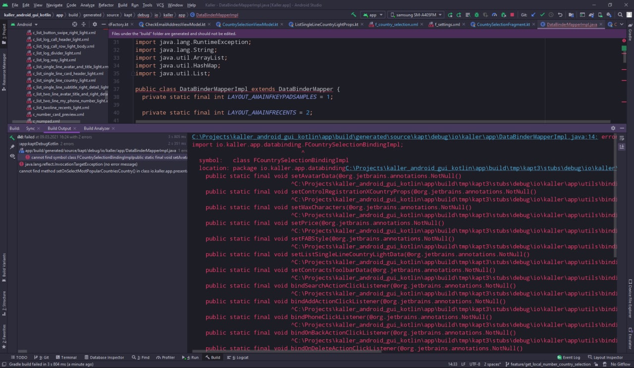Switch to CountrySelectionFragment.kt editor tab

pos(503,24)
